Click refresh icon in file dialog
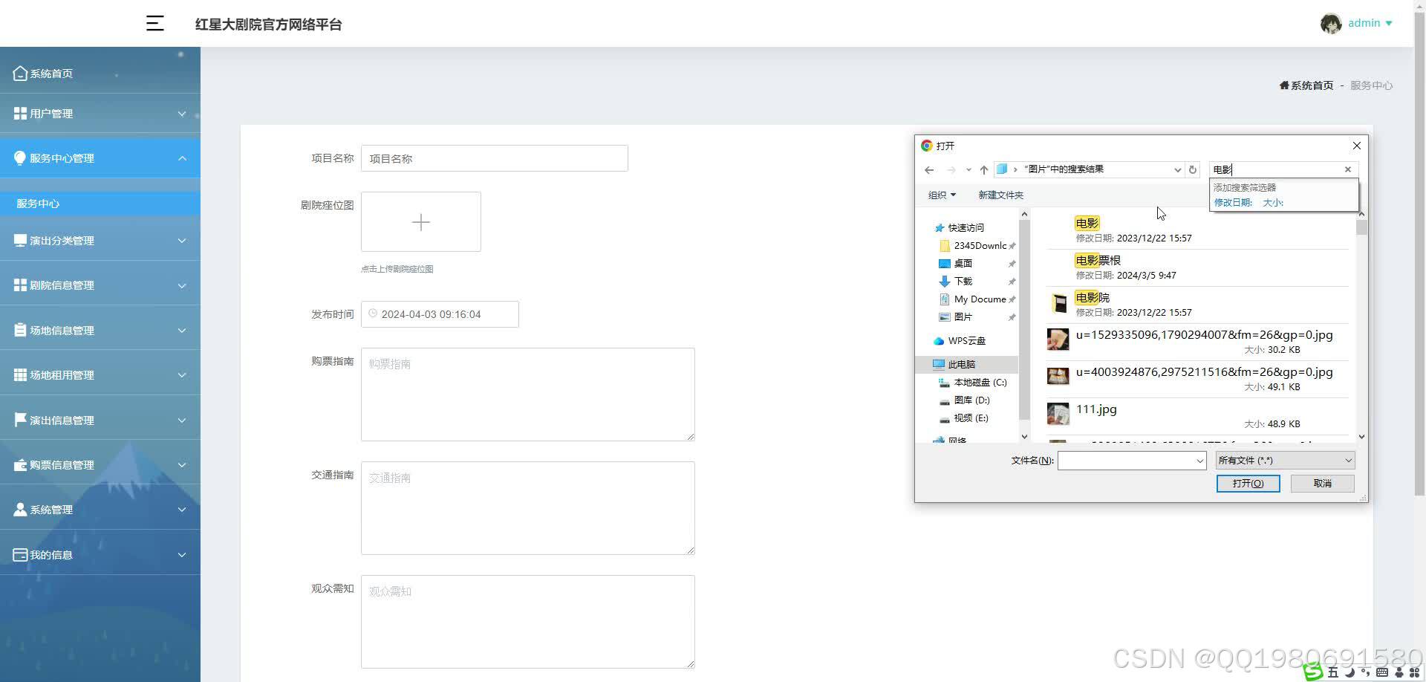This screenshot has width=1426, height=682. 1193,169
